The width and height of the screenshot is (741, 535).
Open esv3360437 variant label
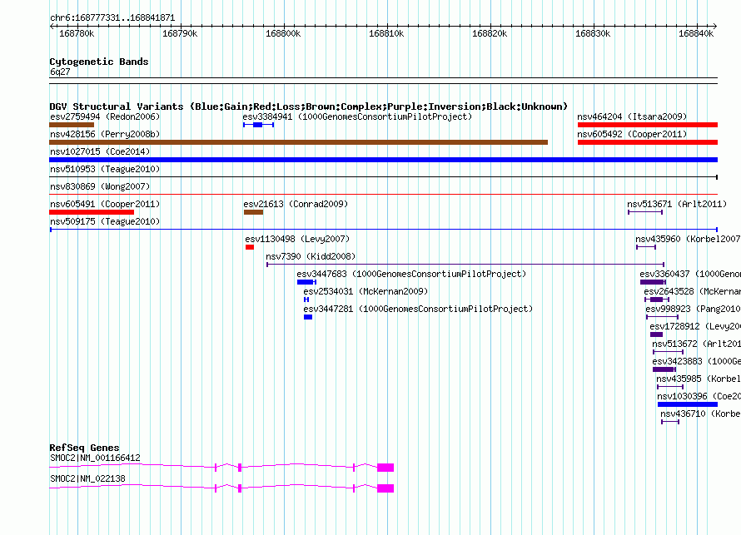click(x=690, y=274)
